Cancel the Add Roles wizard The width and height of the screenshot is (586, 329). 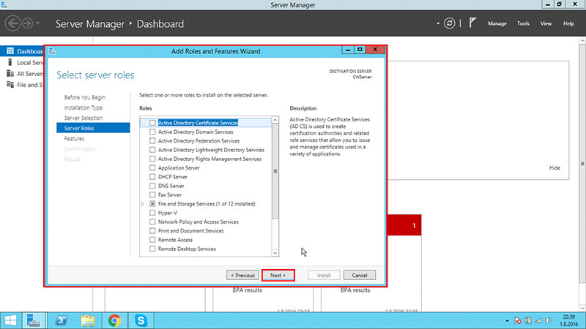coord(359,276)
